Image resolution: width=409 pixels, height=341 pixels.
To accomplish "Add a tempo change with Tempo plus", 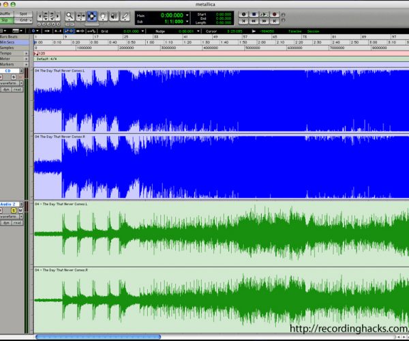I will pyautogui.click(x=27, y=53).
